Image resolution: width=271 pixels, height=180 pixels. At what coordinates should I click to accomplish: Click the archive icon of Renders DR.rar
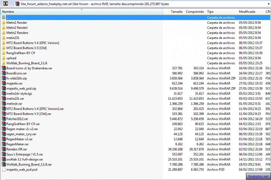click(x=4, y=149)
